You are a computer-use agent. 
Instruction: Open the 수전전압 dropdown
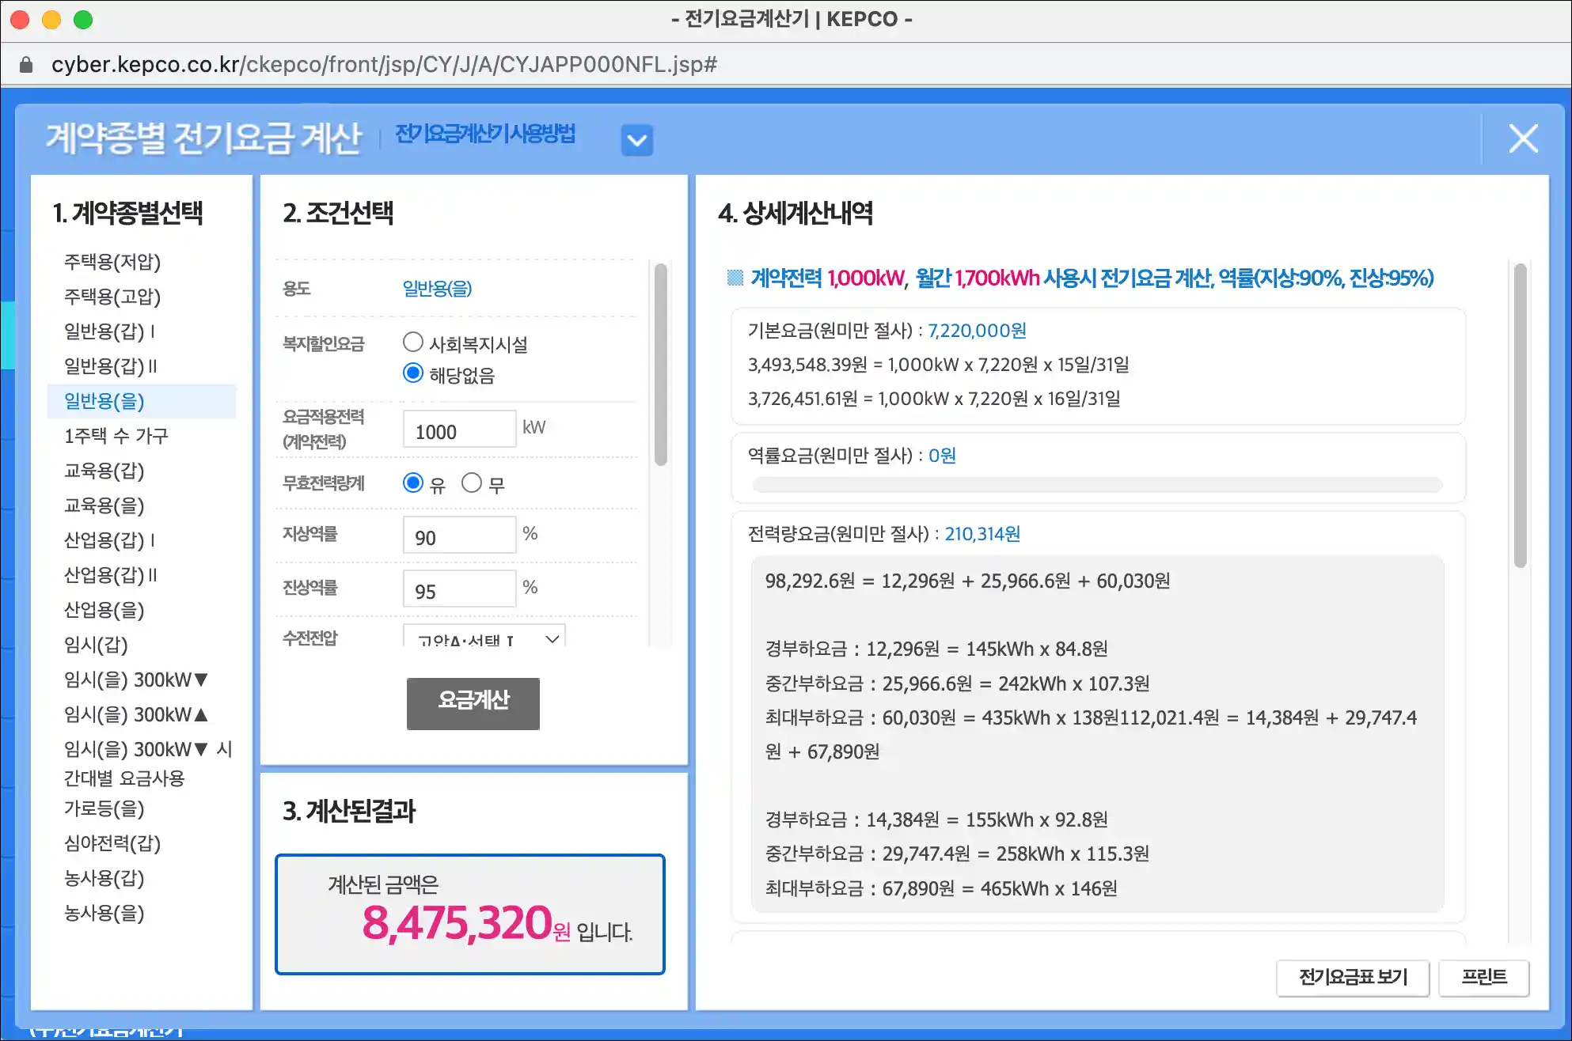(484, 636)
